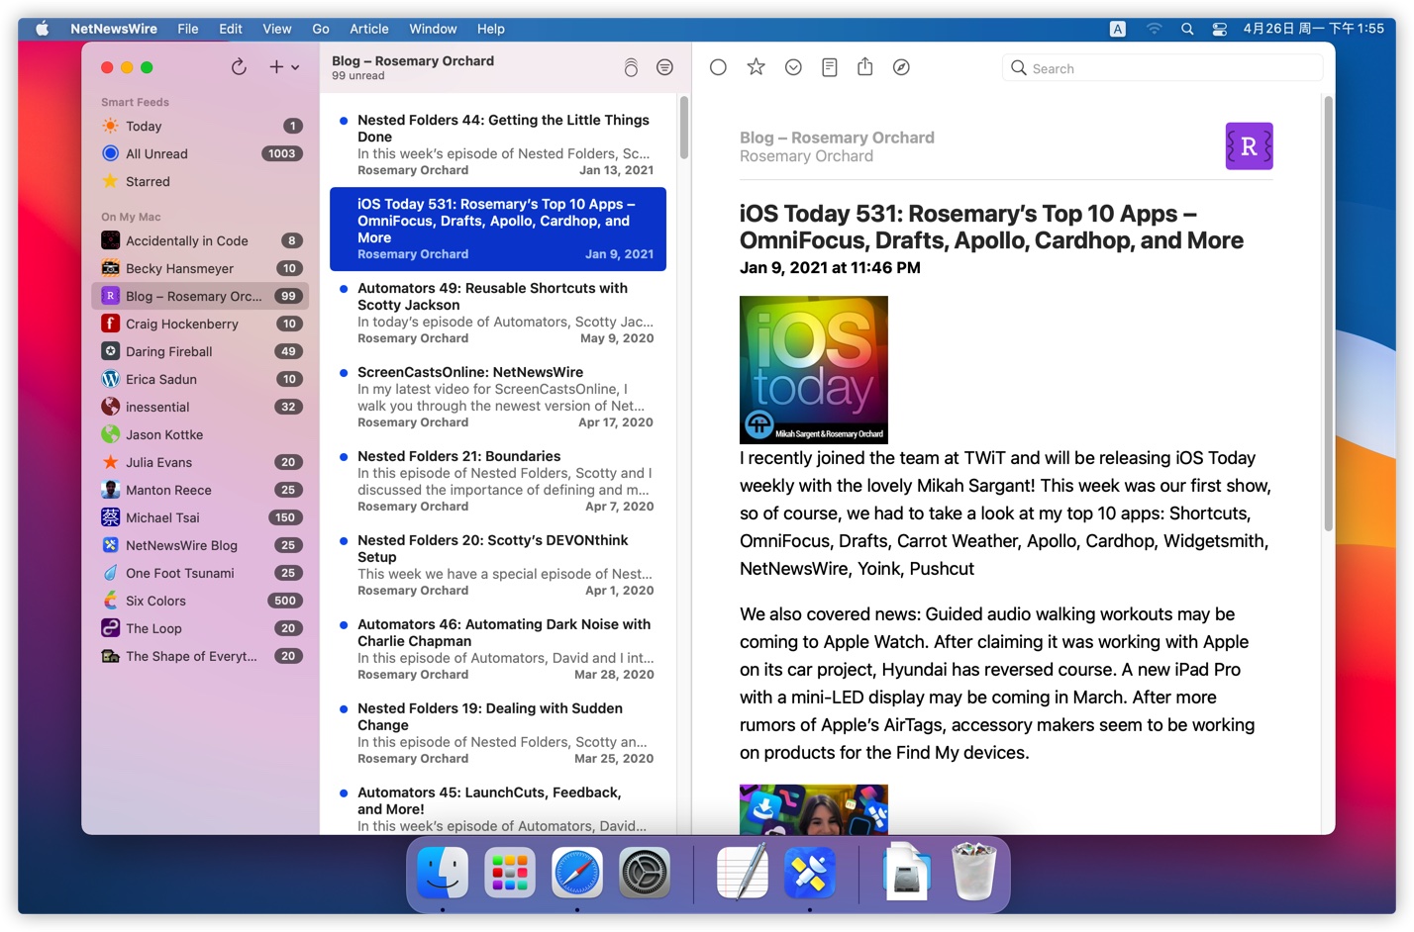Screen dimensions: 1414x932
Task: Open the Window menu
Action: (433, 29)
